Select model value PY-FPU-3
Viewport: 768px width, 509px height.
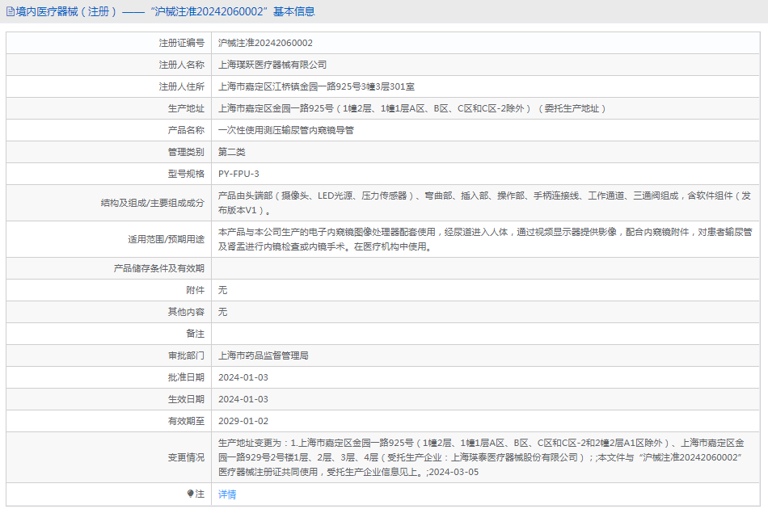[x=238, y=174]
